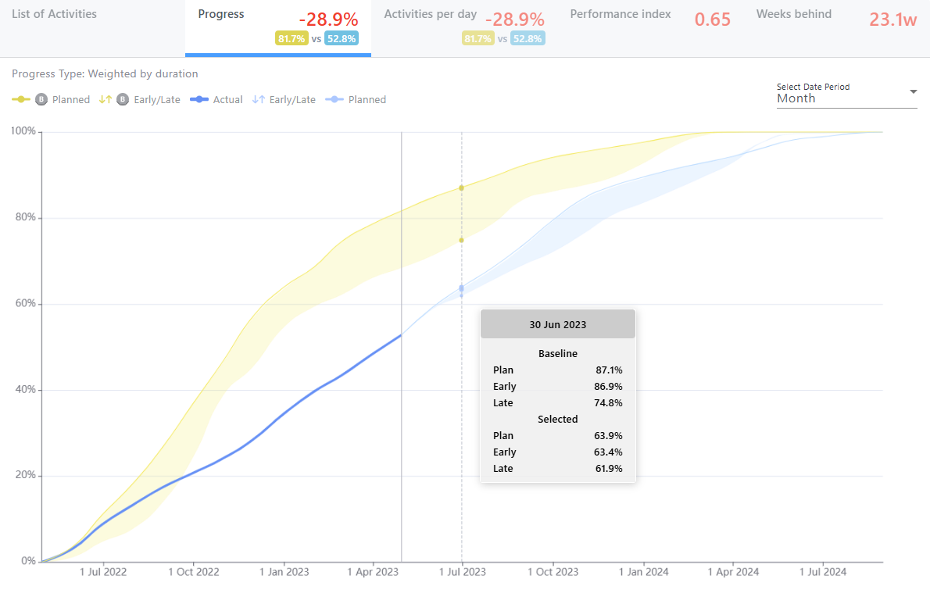
Task: Hide the baseline Planned series via legend label
Action: pos(71,99)
